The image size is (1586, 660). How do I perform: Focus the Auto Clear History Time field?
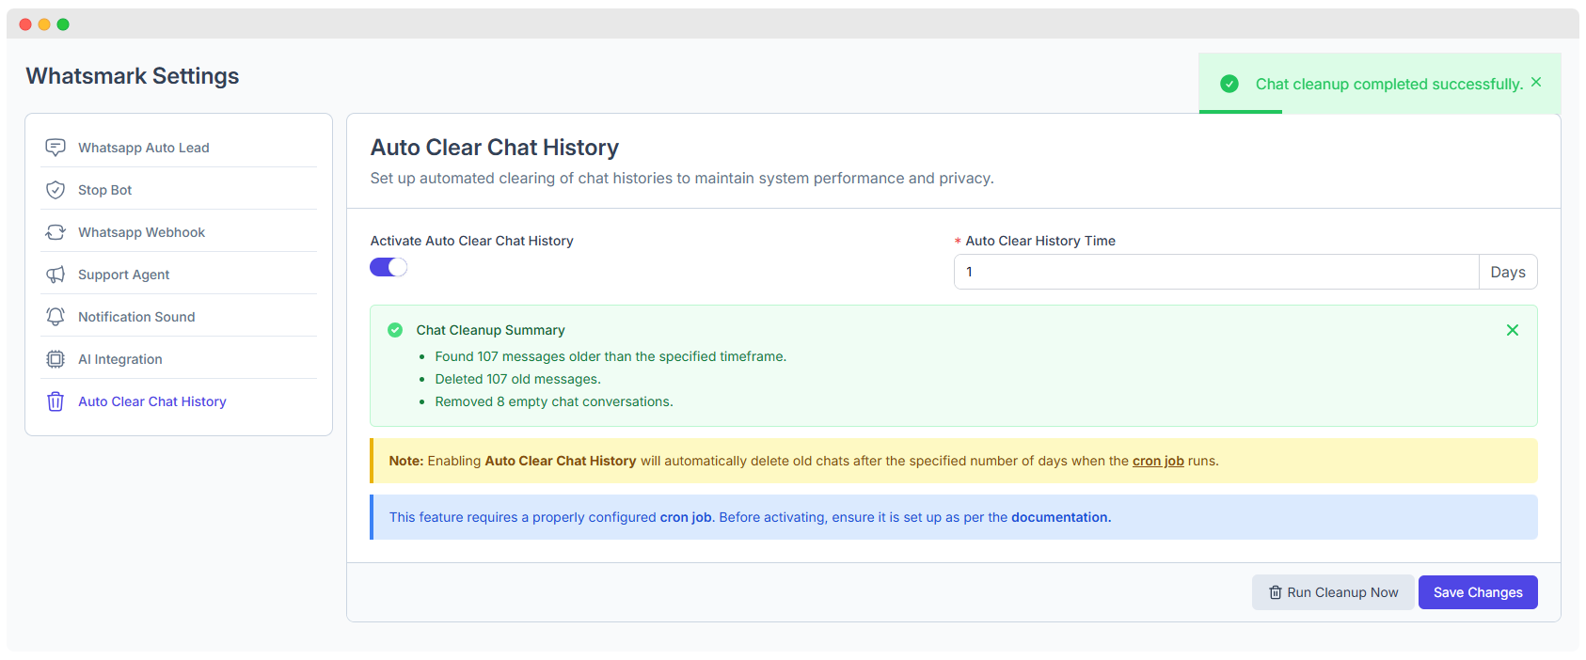coord(1216,272)
